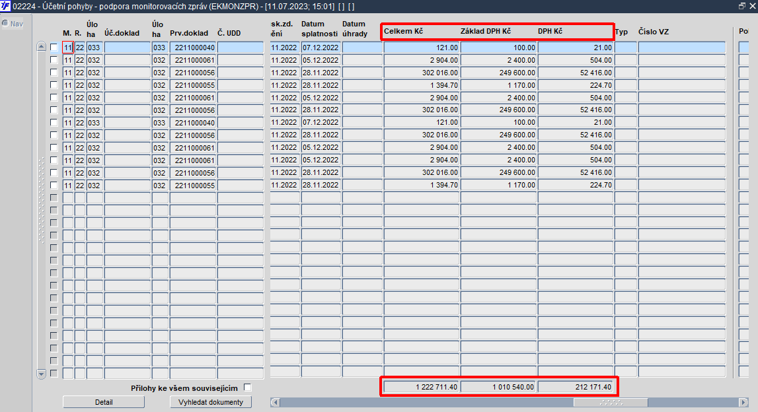Click Vyhledat dokumenty button
This screenshot has width=758, height=412.
(x=211, y=402)
